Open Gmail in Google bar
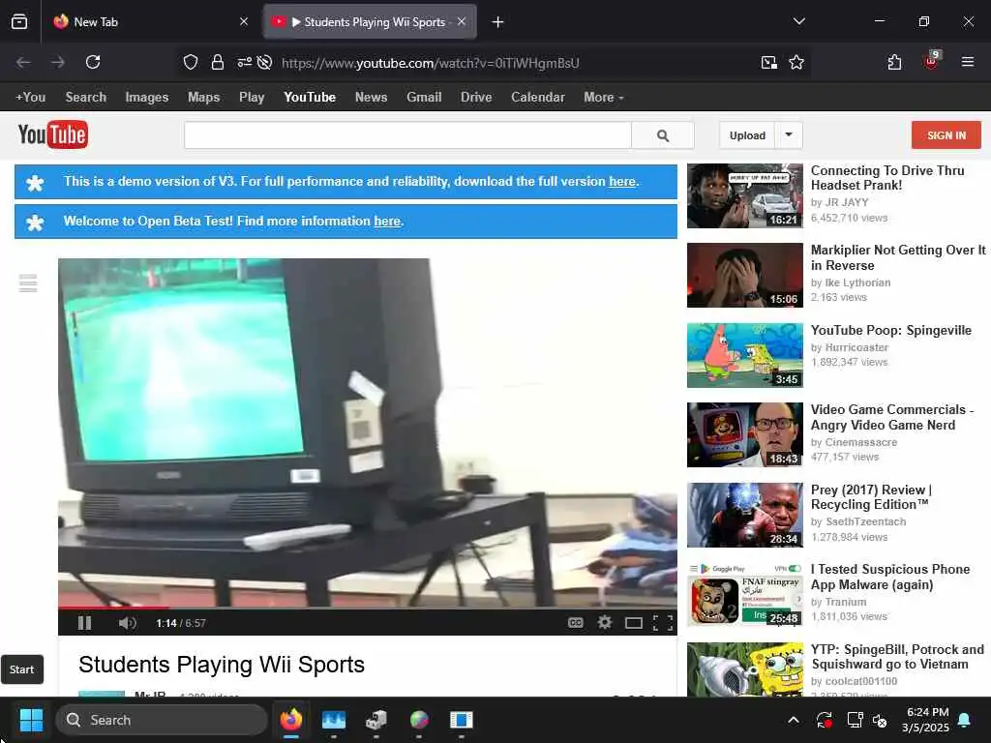The width and height of the screenshot is (991, 743). click(424, 98)
